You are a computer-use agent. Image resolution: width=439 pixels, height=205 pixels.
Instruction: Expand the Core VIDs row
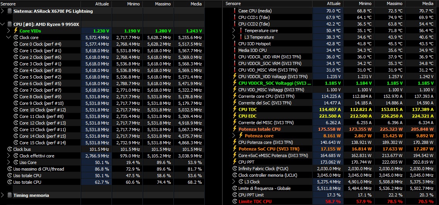point(9,31)
